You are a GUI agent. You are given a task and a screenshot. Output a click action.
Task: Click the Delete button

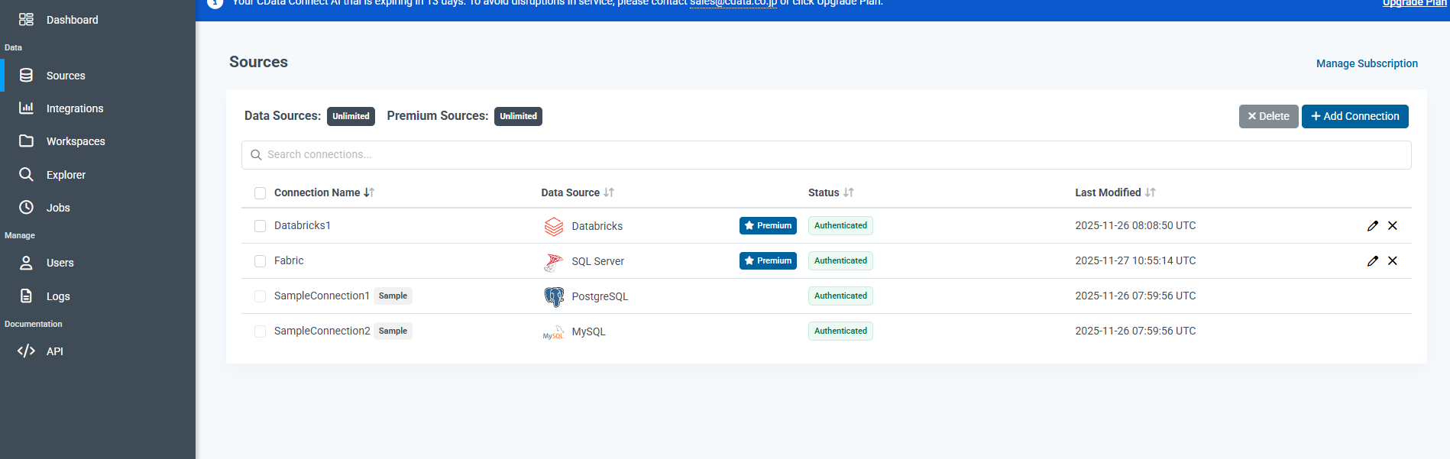tap(1268, 116)
